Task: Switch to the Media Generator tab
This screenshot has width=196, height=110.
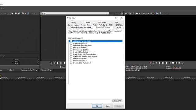Action: pos(27,70)
